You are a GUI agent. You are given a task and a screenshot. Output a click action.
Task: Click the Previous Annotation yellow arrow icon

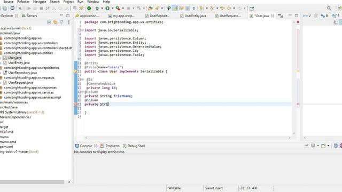tap(212, 9)
